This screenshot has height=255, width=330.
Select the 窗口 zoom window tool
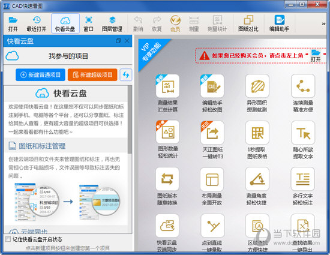point(88,24)
